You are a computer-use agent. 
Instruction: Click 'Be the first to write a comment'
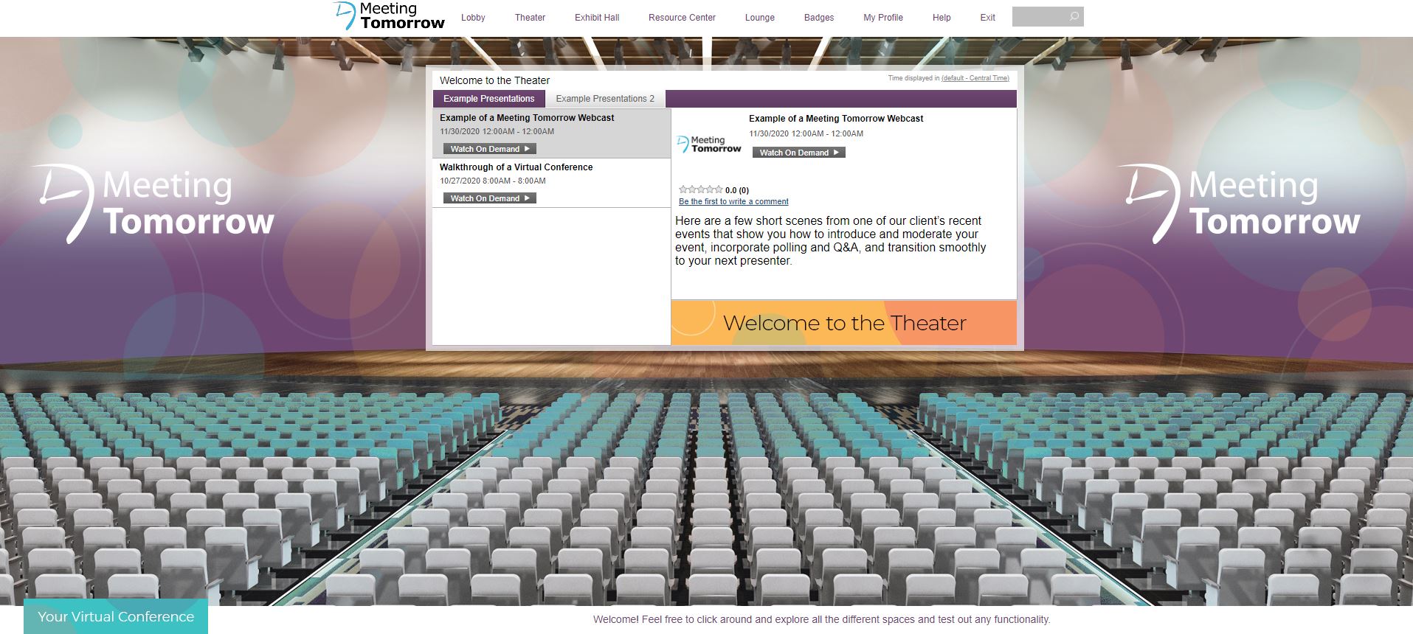733,201
